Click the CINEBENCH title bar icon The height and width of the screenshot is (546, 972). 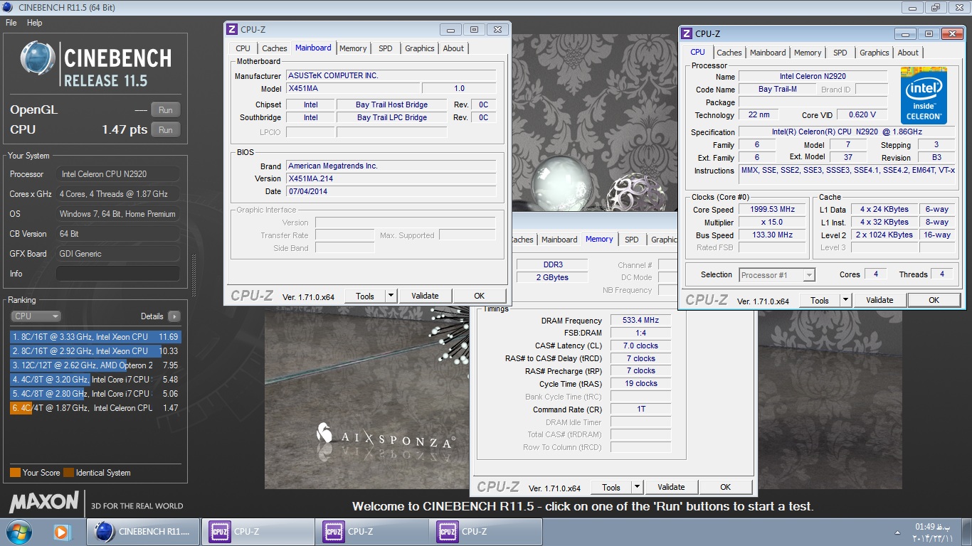click(x=8, y=7)
